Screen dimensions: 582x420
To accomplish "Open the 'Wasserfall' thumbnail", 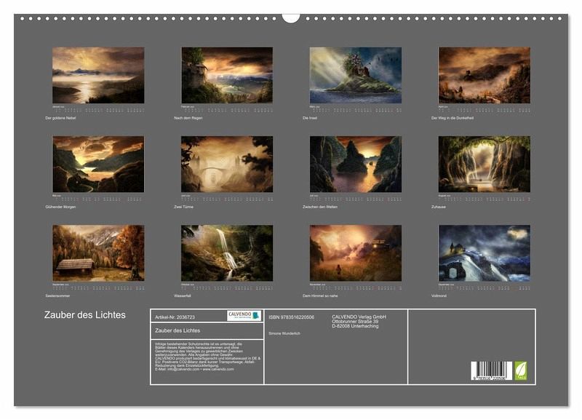I will (x=227, y=253).
